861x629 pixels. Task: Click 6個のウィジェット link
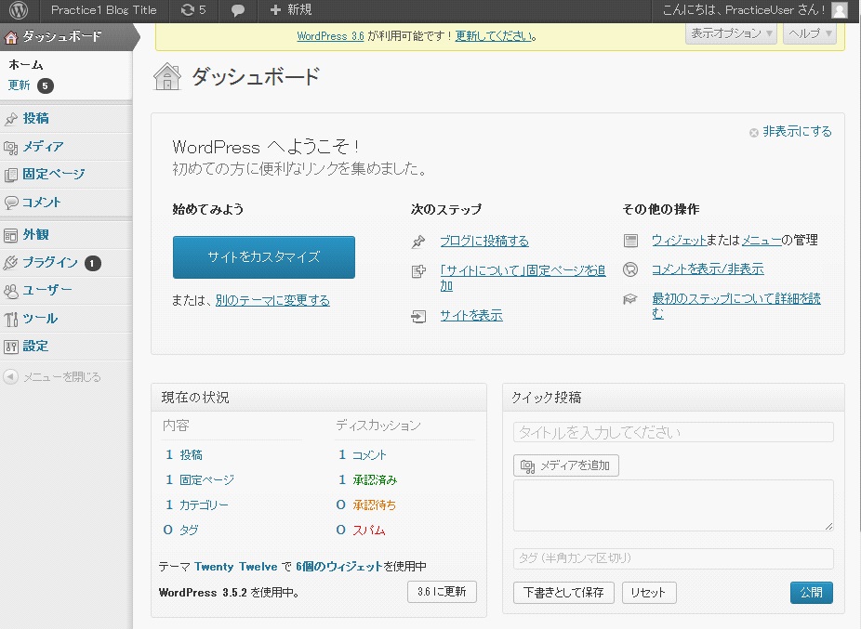(338, 567)
